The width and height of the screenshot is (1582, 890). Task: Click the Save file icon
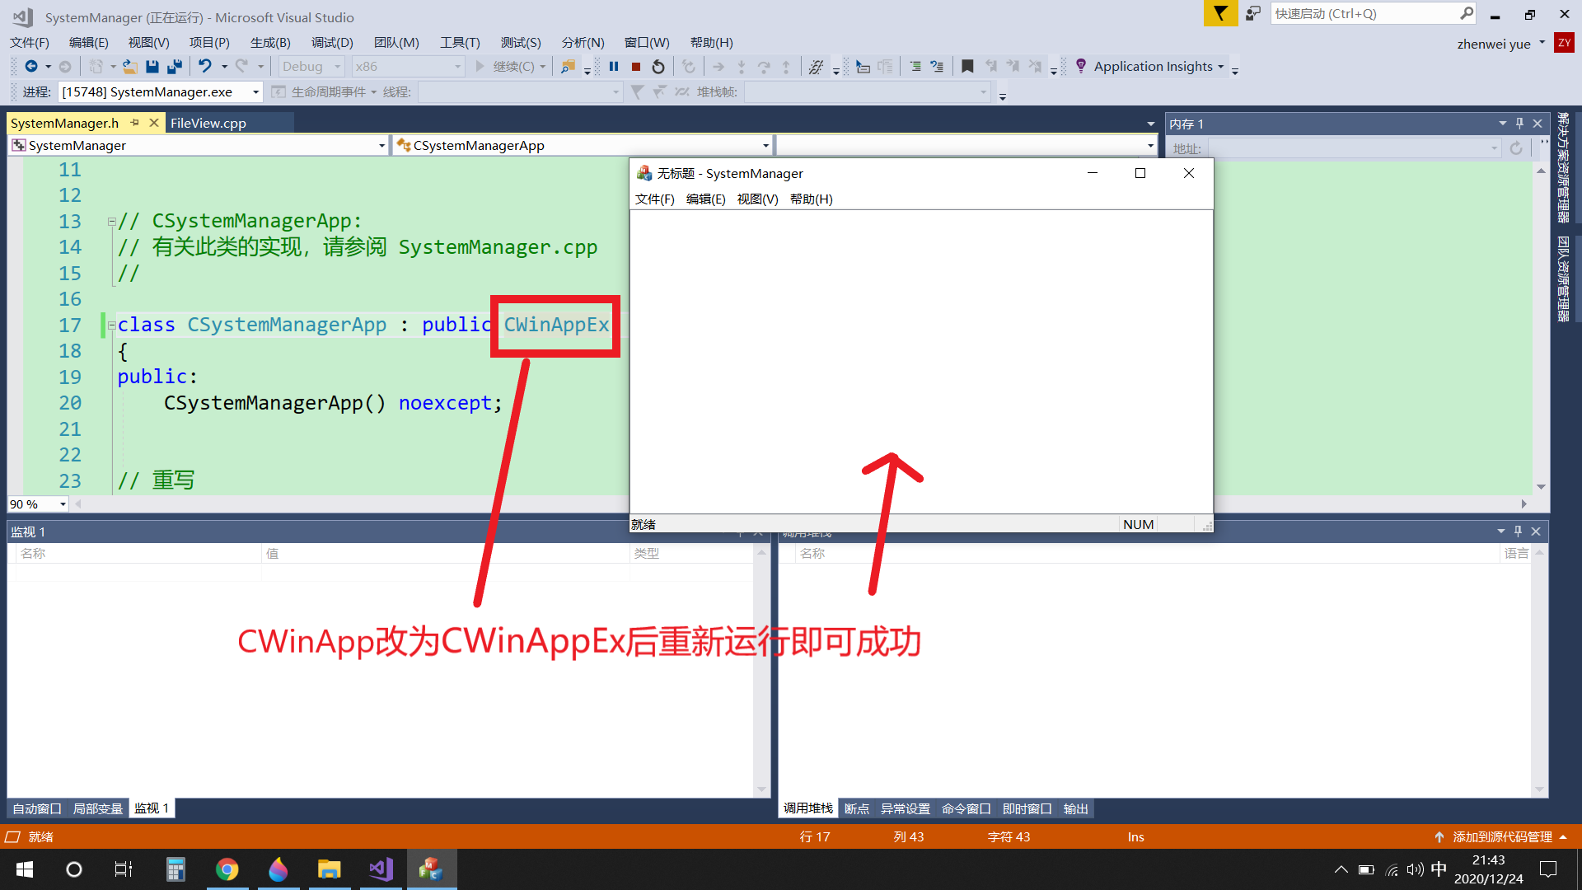click(152, 67)
